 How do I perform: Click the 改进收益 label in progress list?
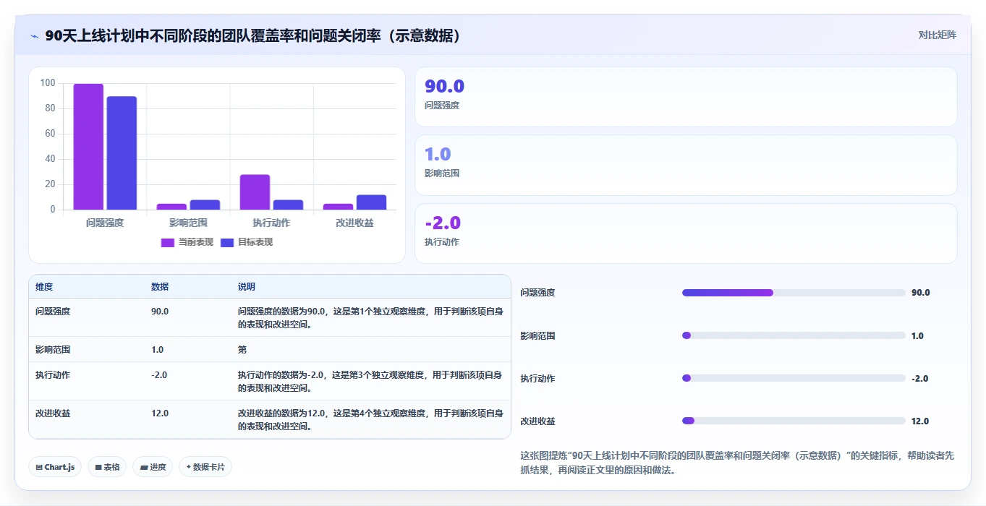[537, 421]
